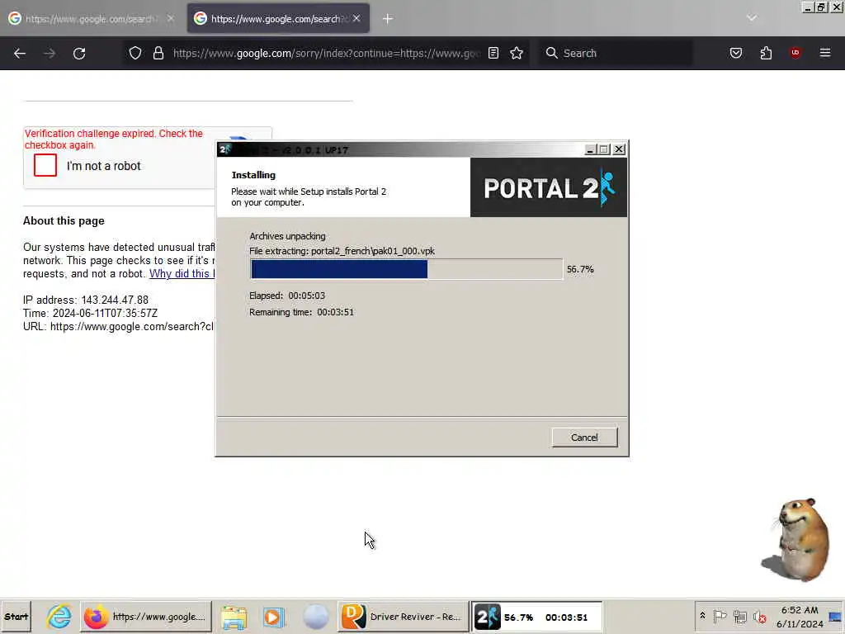Click the installer title bar icon
This screenshot has height=634, width=845.
coord(224,149)
